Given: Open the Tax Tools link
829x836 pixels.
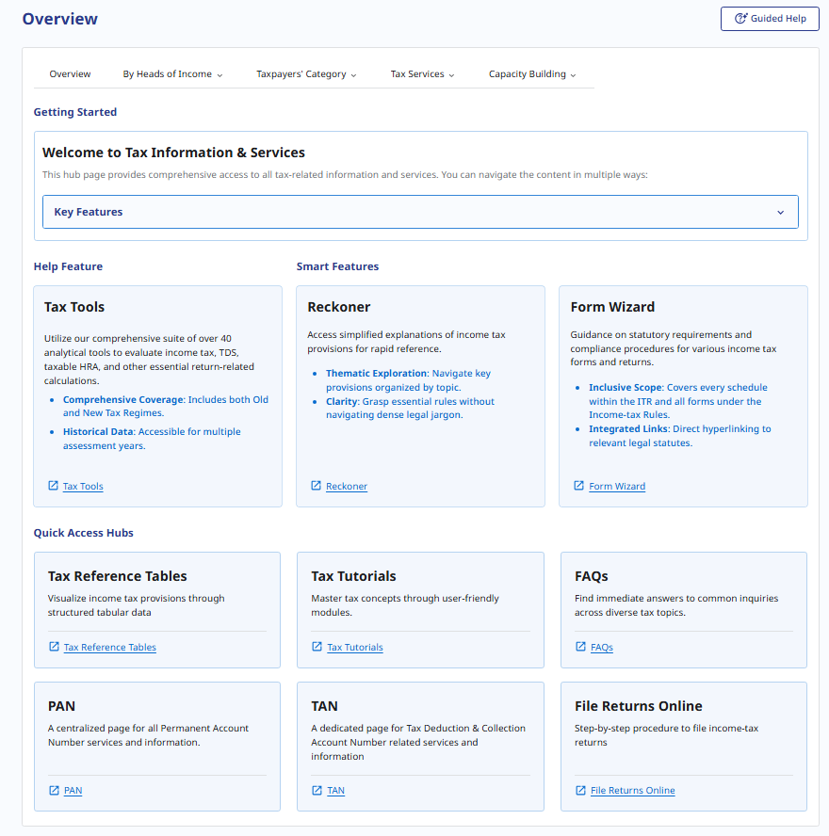Looking at the screenshot, I should pyautogui.click(x=83, y=486).
